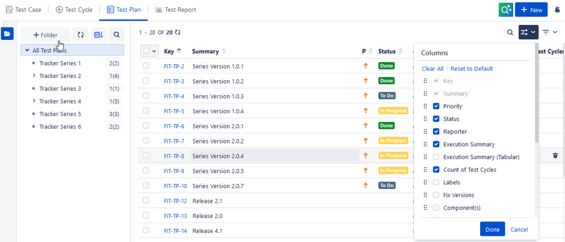This screenshot has height=242, width=565.
Task: Delete the FIT-TP-8 row via trash icon
Action: [x=555, y=155]
